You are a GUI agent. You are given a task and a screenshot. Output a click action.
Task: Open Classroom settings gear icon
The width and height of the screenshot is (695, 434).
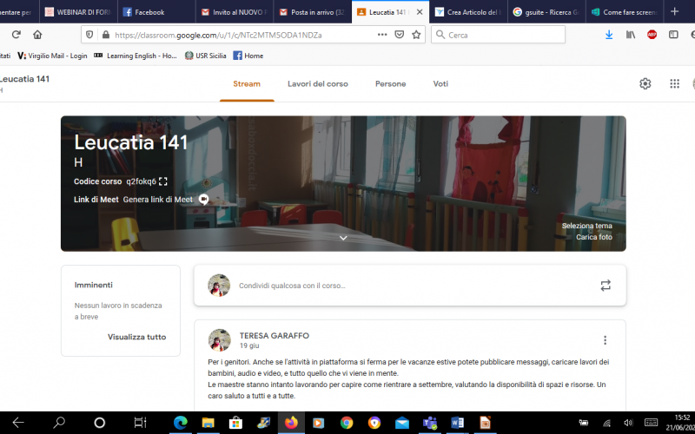click(x=645, y=83)
